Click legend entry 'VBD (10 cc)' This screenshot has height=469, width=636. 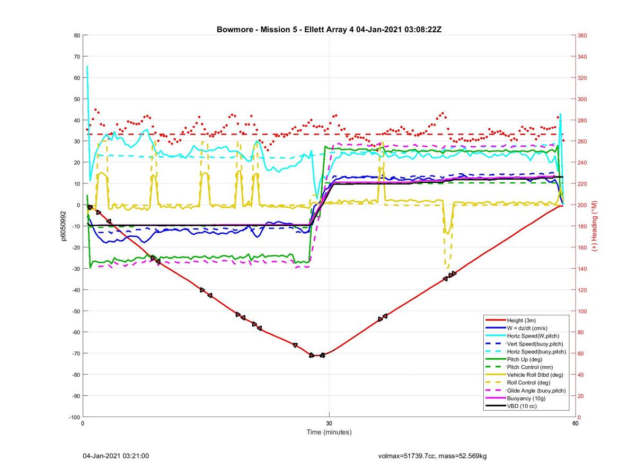pyautogui.click(x=522, y=406)
